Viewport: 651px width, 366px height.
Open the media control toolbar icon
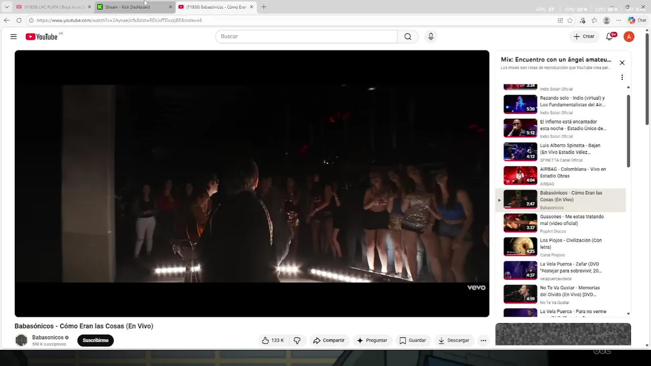[582, 20]
